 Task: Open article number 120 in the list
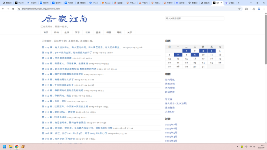click(x=69, y=69)
